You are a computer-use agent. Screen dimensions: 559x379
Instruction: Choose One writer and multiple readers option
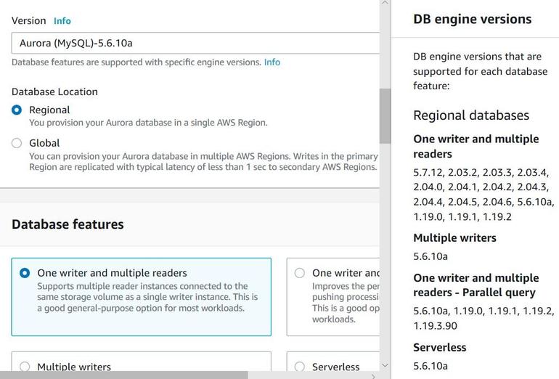[25, 273]
